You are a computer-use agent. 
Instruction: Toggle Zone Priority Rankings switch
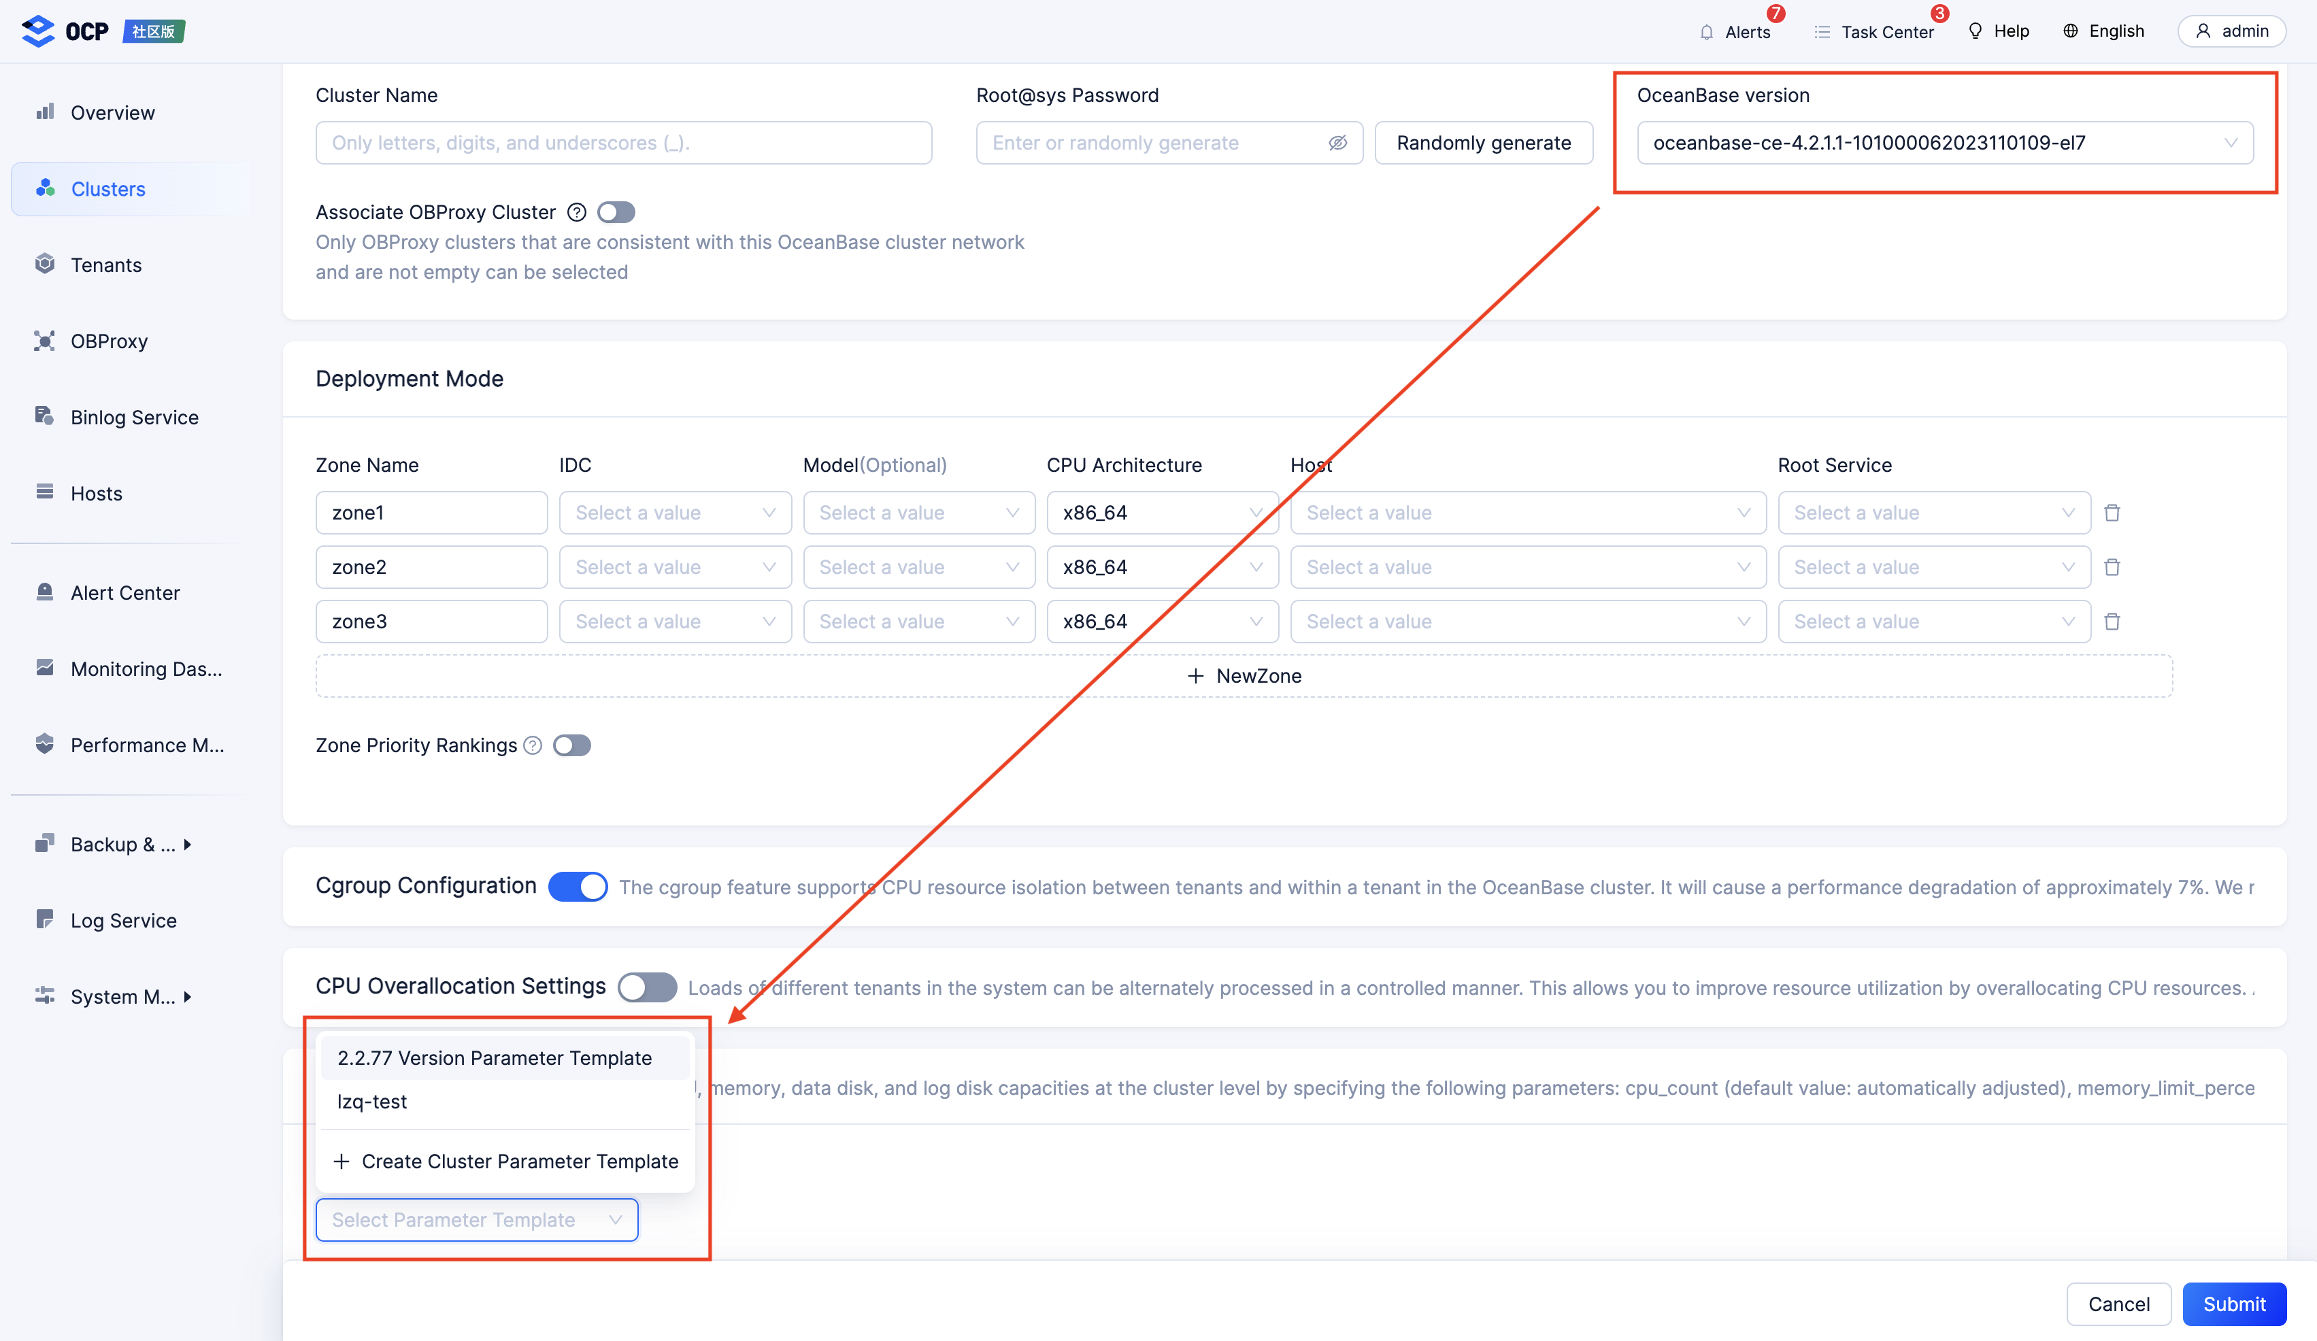572,745
